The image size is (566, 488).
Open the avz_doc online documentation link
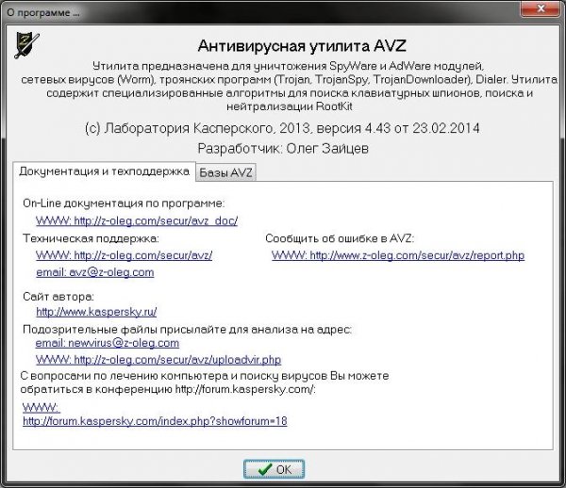click(x=137, y=220)
